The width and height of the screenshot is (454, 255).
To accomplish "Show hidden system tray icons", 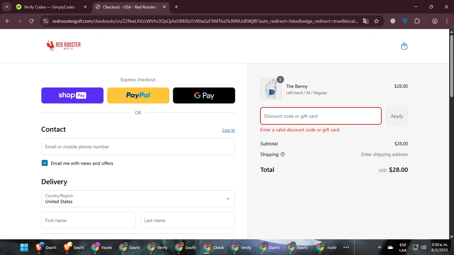I will [x=380, y=247].
